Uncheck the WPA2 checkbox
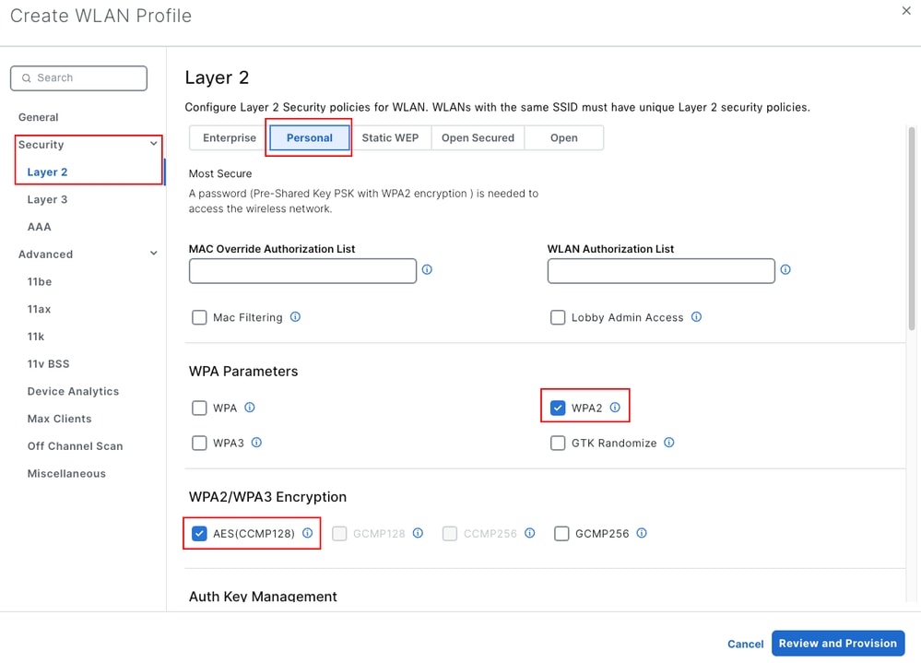 tap(558, 408)
